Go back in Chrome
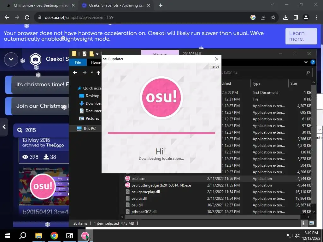323x242 pixels. pos(7,18)
